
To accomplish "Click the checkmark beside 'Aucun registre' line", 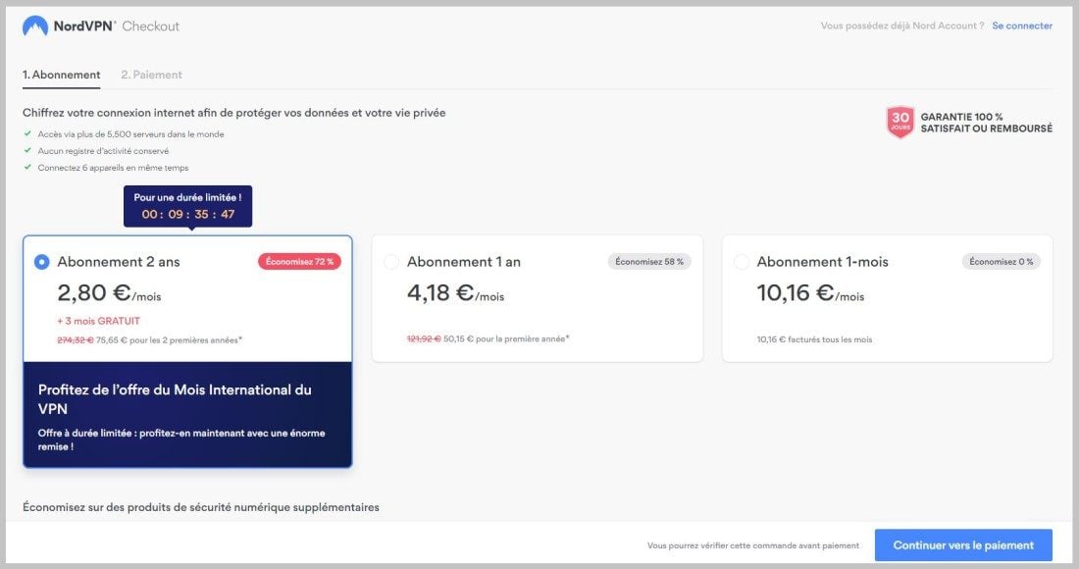I will tap(27, 150).
